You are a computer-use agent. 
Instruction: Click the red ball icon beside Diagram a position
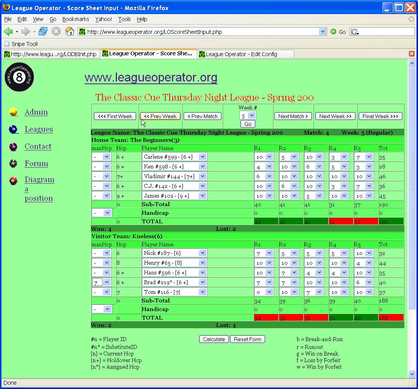pyautogui.click(x=14, y=181)
